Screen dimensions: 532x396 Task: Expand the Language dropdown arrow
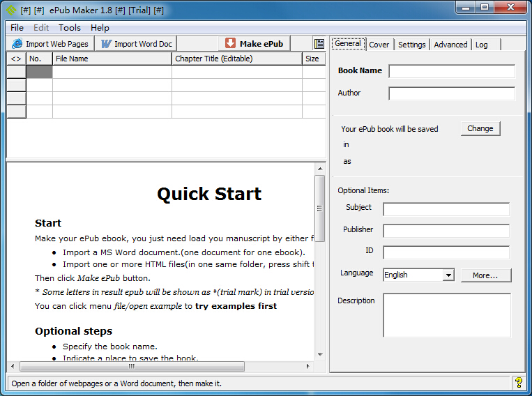point(448,275)
